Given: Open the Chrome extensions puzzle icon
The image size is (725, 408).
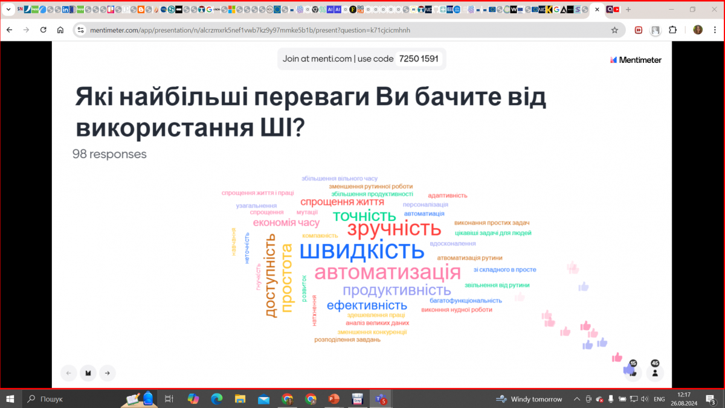Looking at the screenshot, I should click(672, 30).
